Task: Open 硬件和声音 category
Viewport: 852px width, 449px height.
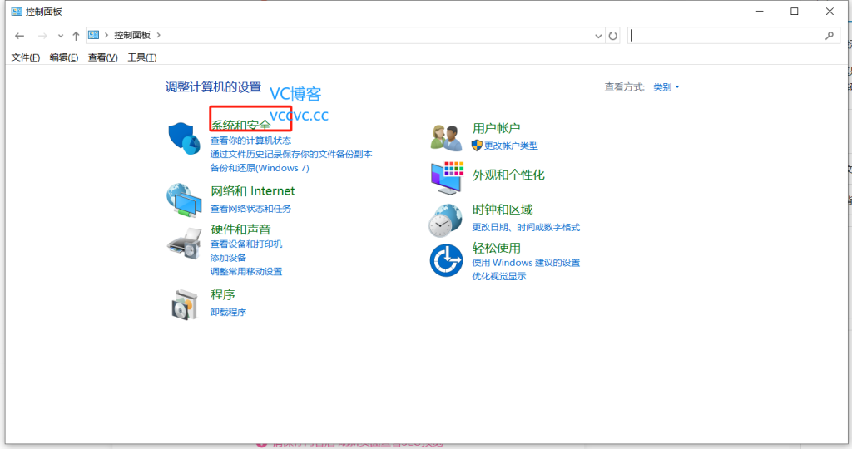Action: click(240, 229)
